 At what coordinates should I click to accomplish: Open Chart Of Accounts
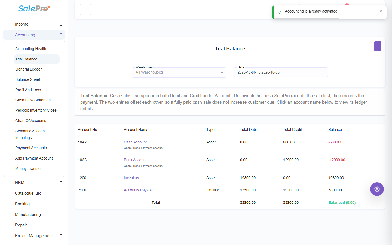31,121
